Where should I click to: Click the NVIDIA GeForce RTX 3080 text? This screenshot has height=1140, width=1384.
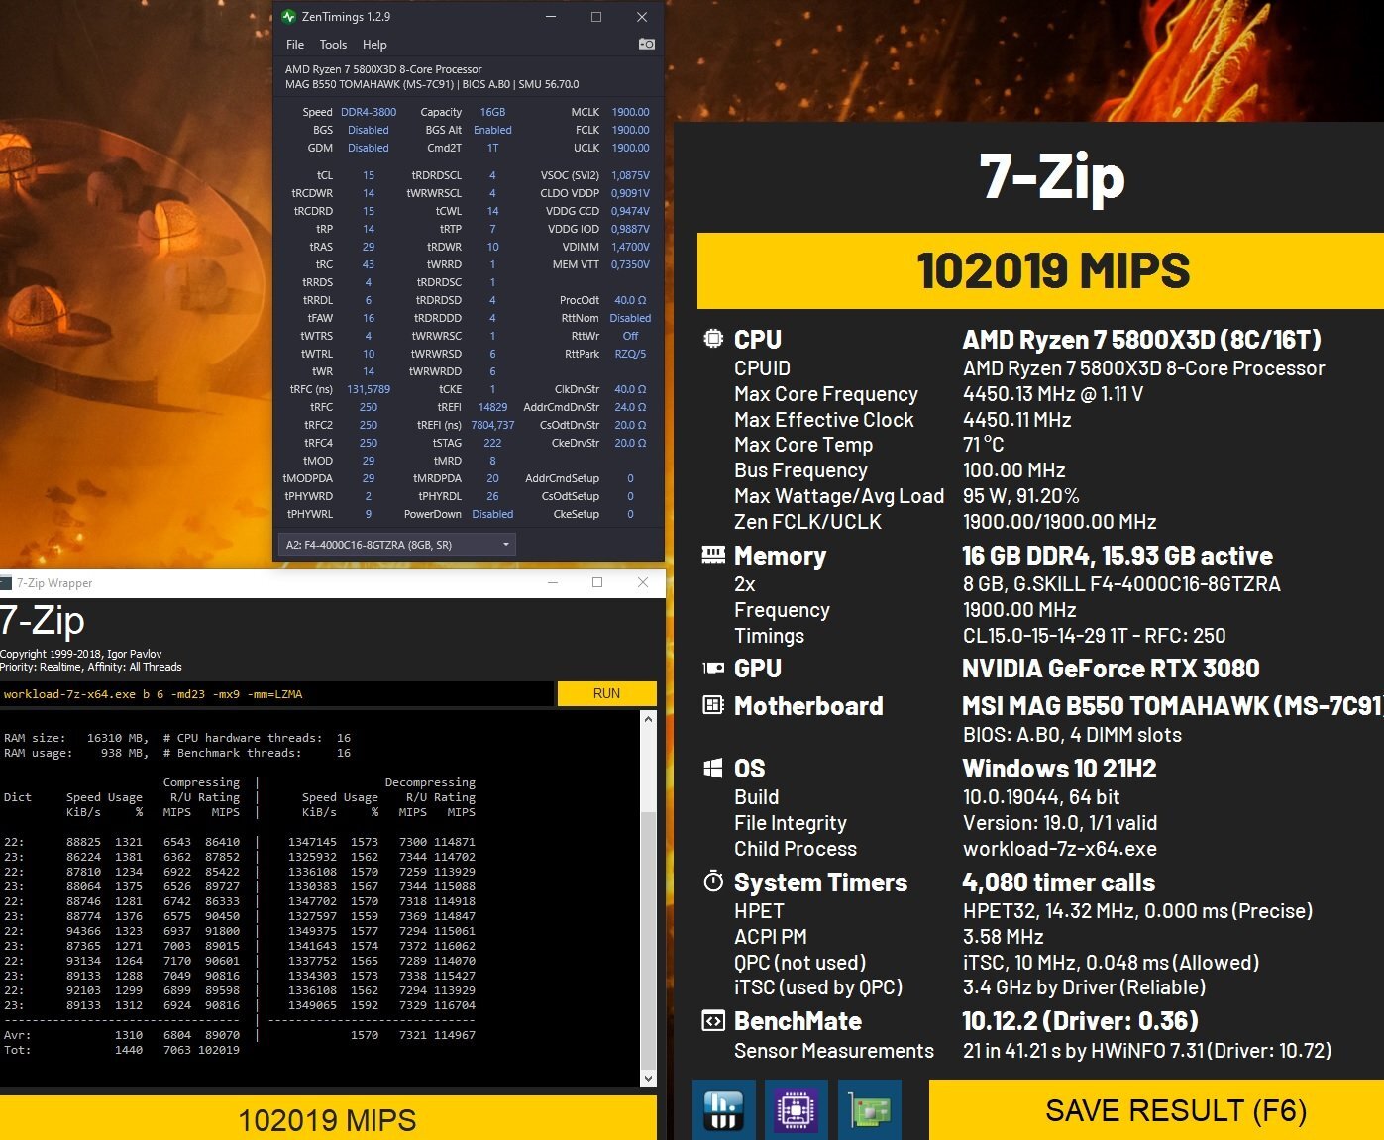[1111, 668]
